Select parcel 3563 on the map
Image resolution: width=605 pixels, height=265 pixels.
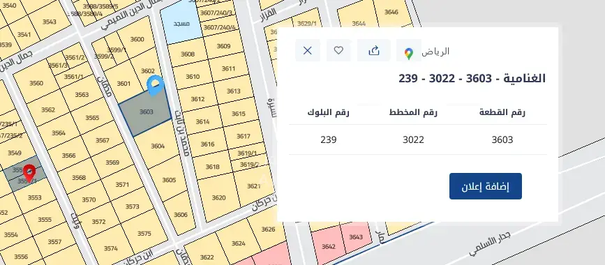(82, 95)
